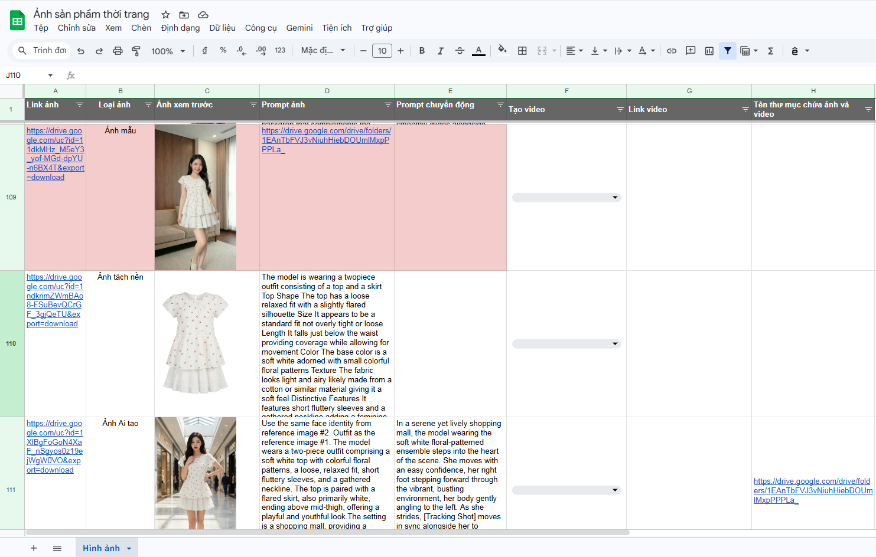This screenshot has width=876, height=557.
Task: Star the document title
Action: tap(166, 15)
